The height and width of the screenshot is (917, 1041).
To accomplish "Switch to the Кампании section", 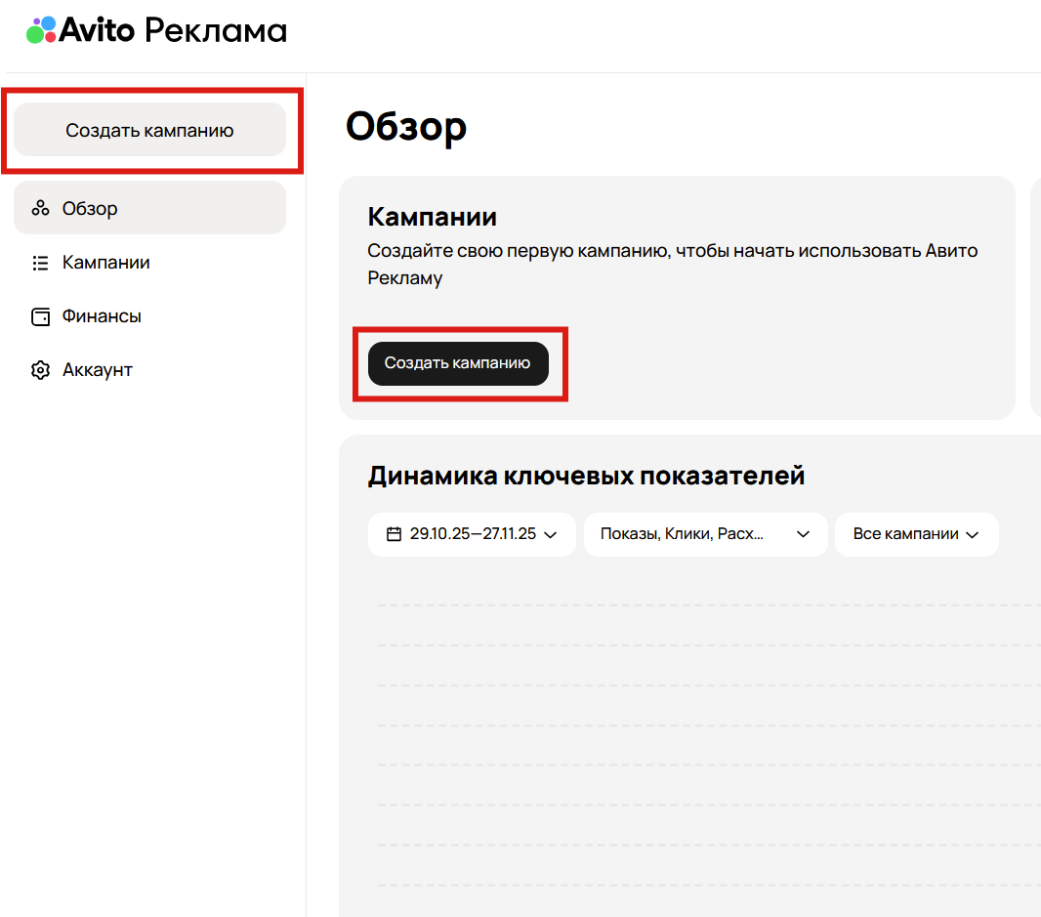I will (105, 262).
